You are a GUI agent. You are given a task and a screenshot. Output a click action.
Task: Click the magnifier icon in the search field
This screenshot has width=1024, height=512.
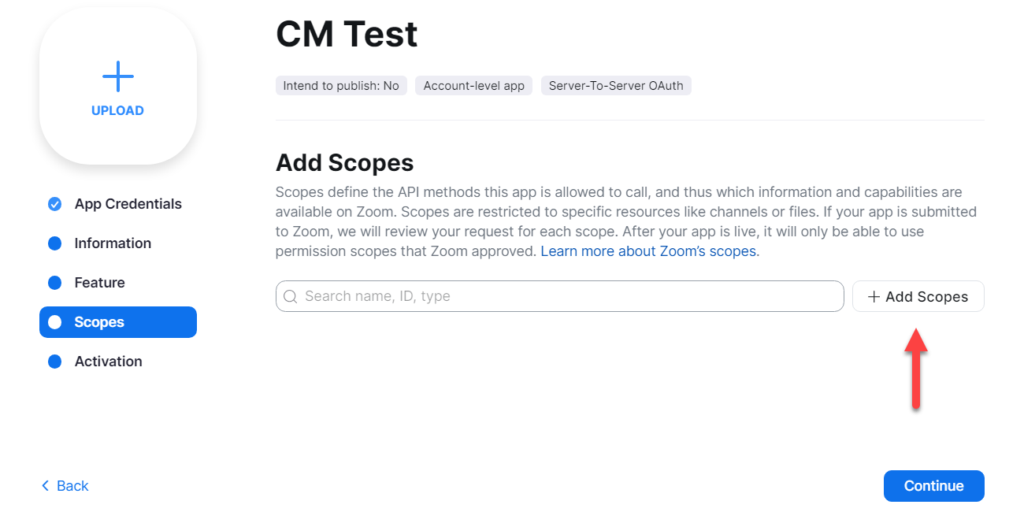point(290,296)
